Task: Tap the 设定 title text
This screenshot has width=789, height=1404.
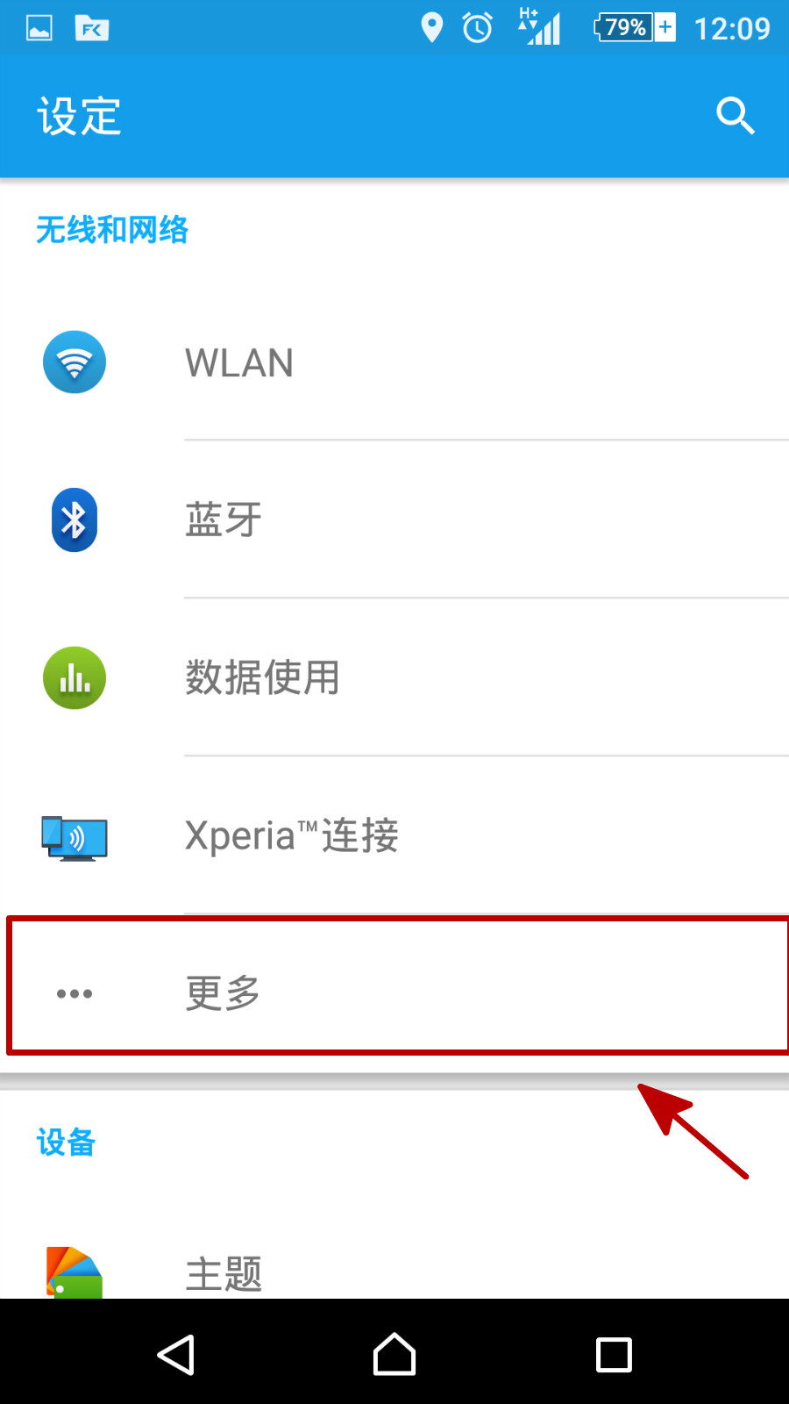Action: (x=79, y=116)
